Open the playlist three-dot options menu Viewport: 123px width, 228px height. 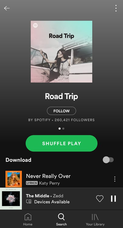tap(116, 8)
